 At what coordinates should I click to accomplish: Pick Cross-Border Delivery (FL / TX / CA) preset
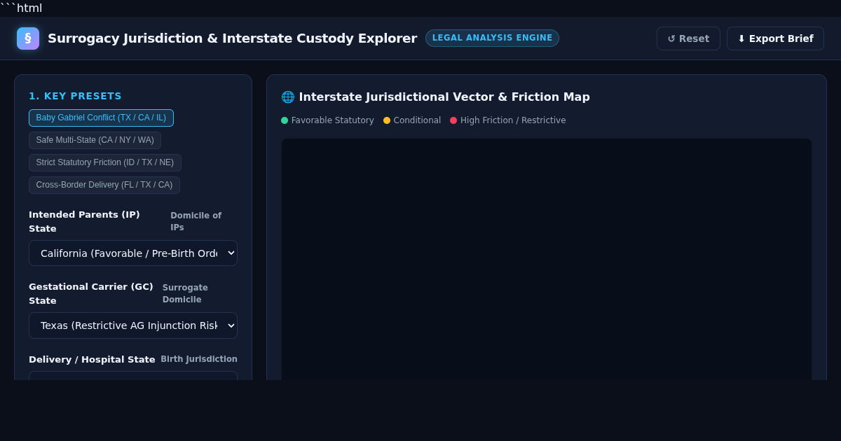click(104, 185)
